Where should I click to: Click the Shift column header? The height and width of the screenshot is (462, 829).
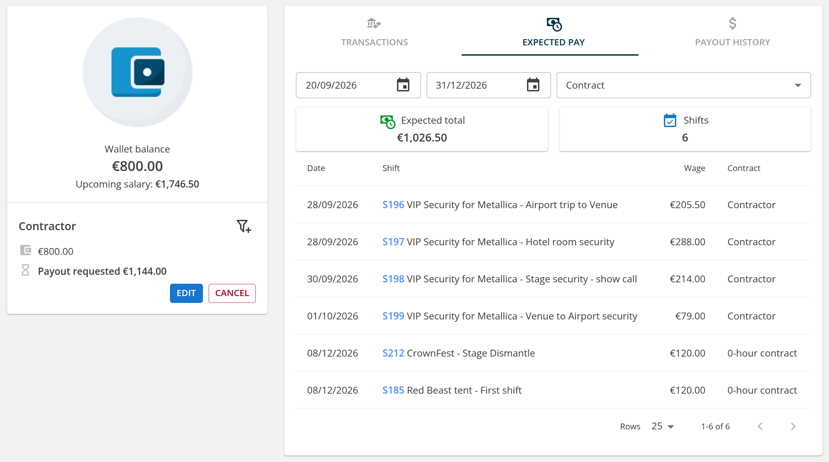point(391,168)
